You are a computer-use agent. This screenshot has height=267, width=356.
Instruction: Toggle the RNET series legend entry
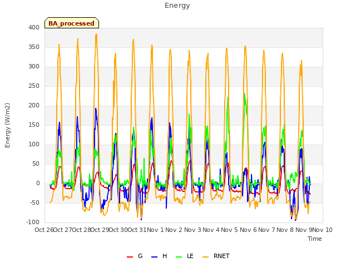216,256
